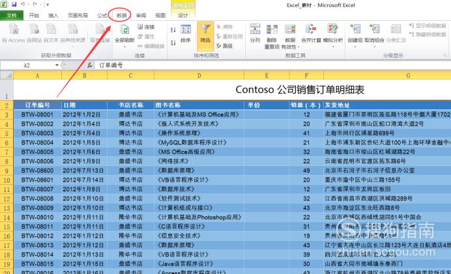Click the Undo arrow icon
The image size is (451, 274).
(x=22, y=5)
